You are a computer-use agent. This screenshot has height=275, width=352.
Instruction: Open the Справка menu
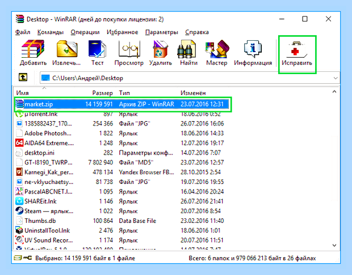click(197, 32)
